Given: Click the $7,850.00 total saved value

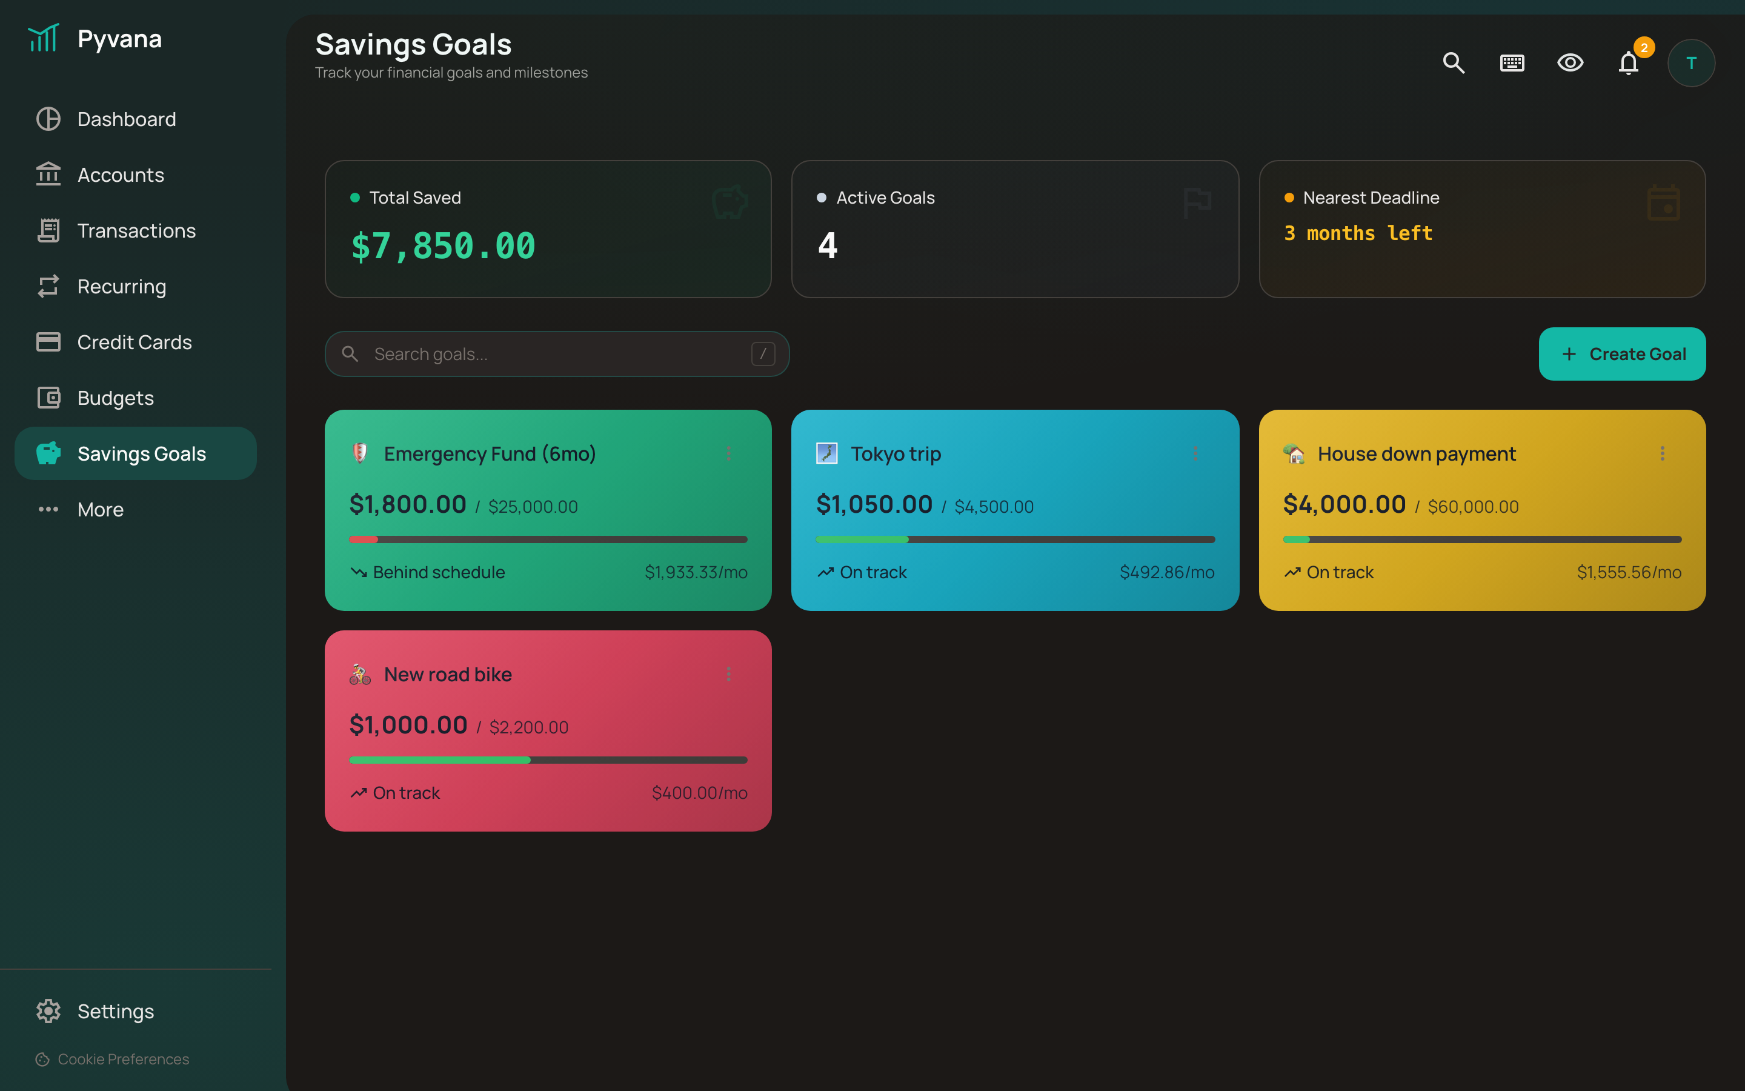Looking at the screenshot, I should tap(443, 245).
